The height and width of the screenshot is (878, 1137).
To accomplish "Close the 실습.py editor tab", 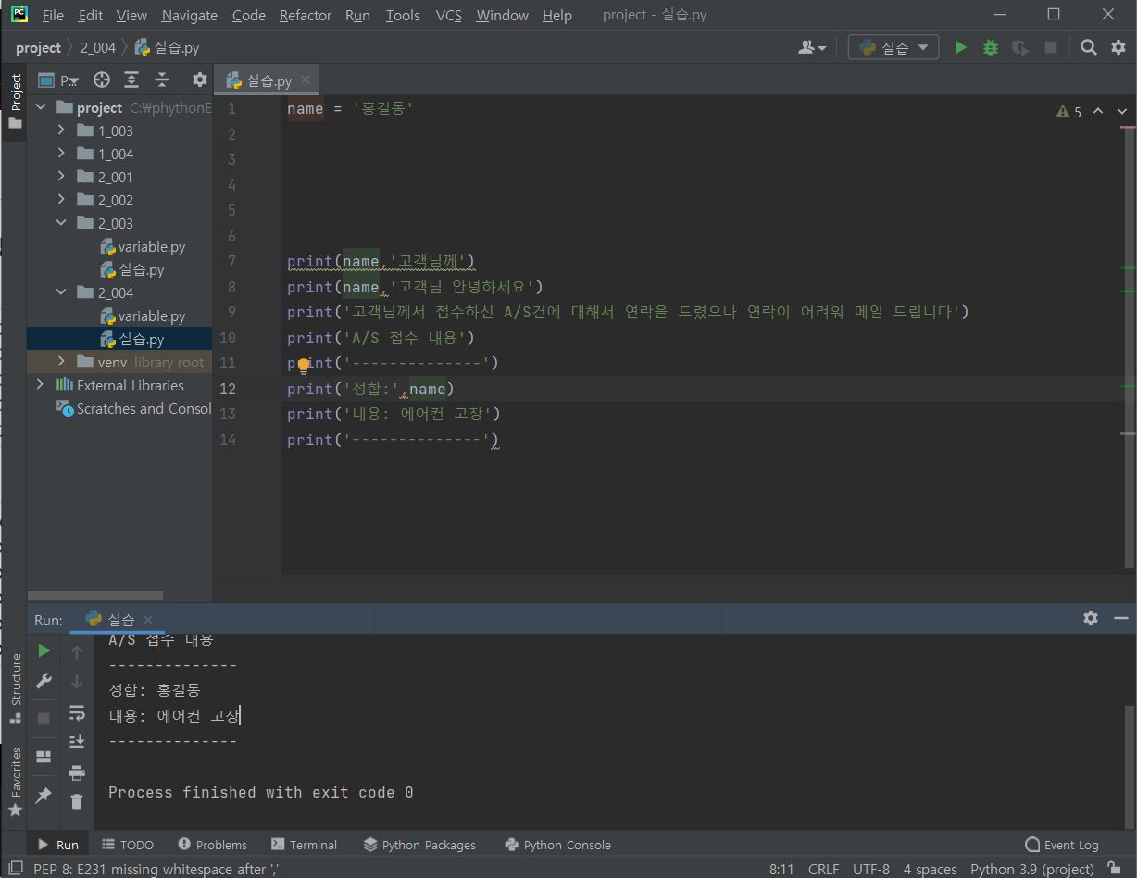I will 306,80.
